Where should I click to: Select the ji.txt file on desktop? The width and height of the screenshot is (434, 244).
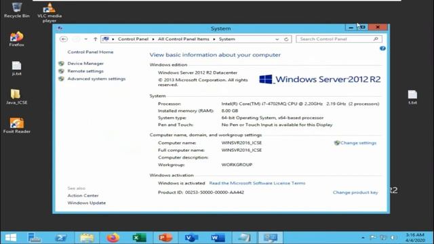[16, 68]
